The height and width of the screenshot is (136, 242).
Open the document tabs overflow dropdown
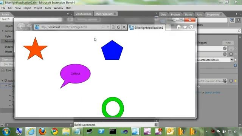tap(156, 14)
